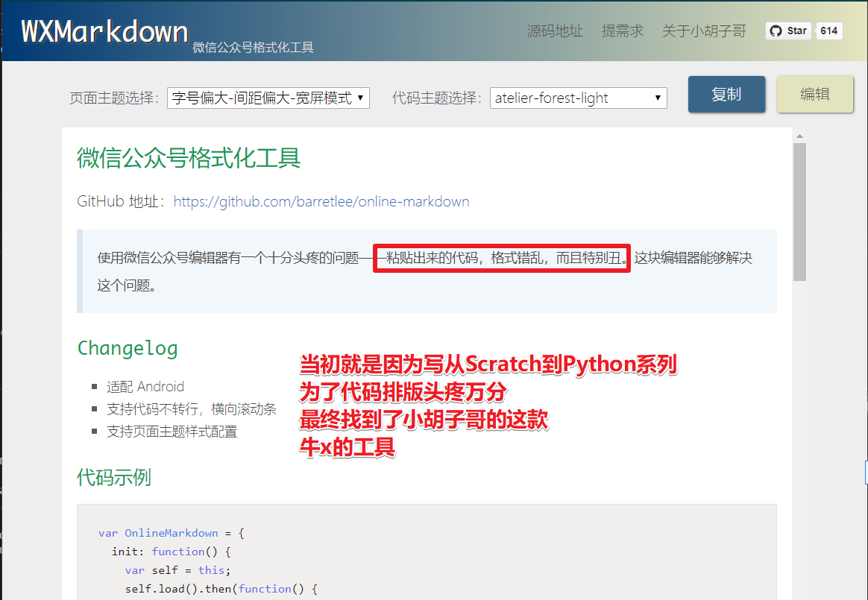
Task: Click the vertical scrollbar thumb
Action: click(799, 212)
